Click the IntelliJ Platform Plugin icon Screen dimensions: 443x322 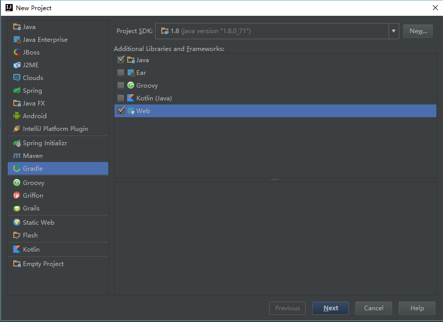click(x=17, y=128)
